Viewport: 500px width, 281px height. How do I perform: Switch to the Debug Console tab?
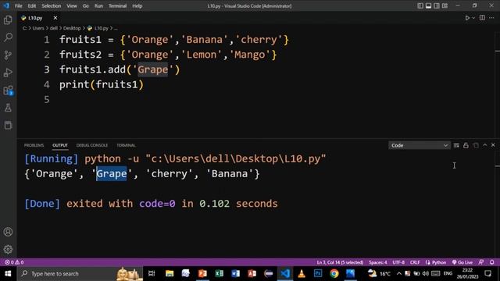click(x=92, y=145)
